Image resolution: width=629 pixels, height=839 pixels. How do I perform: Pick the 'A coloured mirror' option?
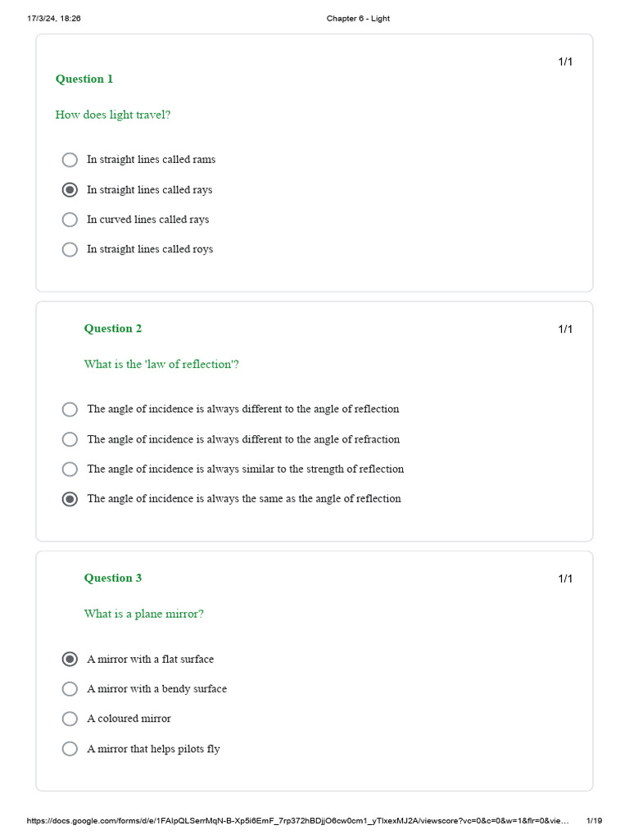pyautogui.click(x=70, y=719)
